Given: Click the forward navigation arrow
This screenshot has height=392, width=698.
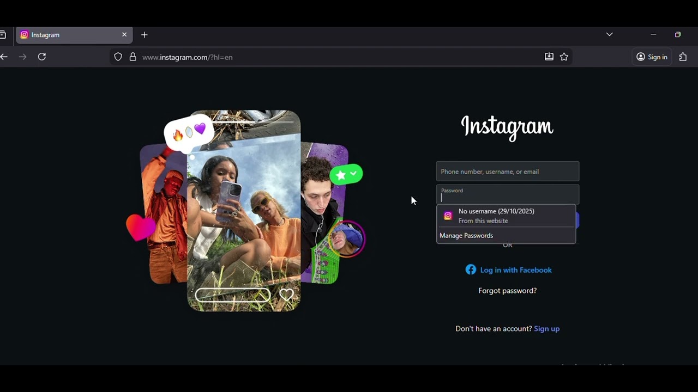Looking at the screenshot, I should click(22, 57).
